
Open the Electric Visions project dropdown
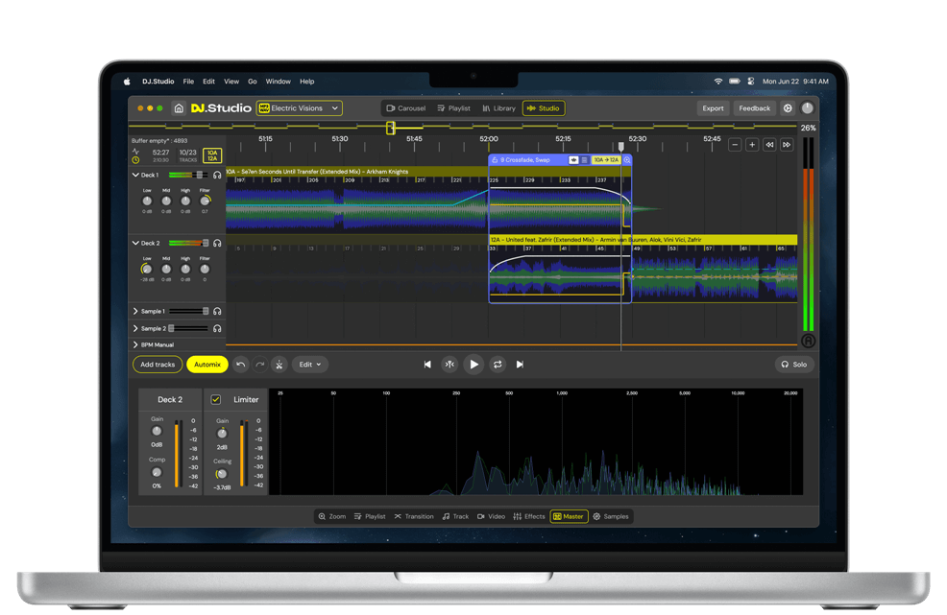pos(299,108)
